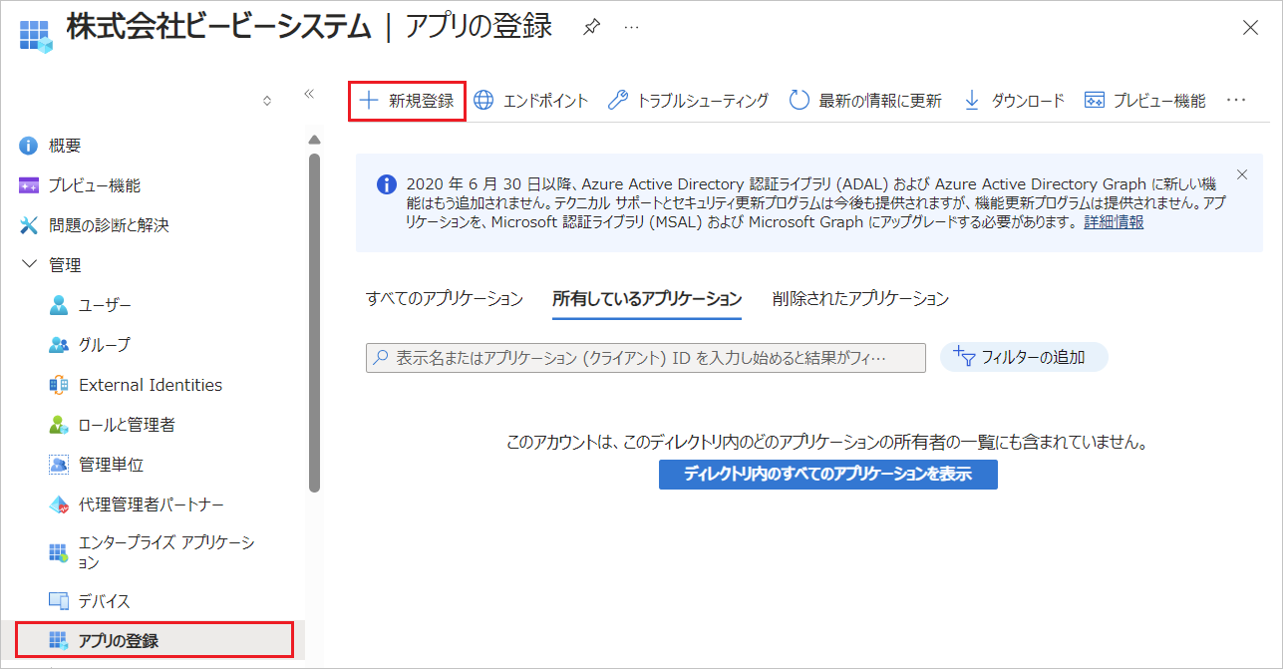This screenshot has height=669, width=1283.
Task: Switch to the 削除されたアプリケーション tab
Action: point(860,298)
